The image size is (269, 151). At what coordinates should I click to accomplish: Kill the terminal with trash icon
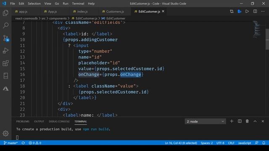(247, 121)
